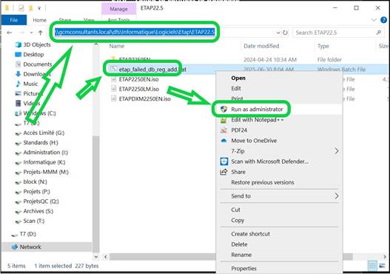Screen dimensions: 390x274
Task: Open the File ribbon tab
Action: pyautogui.click(x=13, y=20)
